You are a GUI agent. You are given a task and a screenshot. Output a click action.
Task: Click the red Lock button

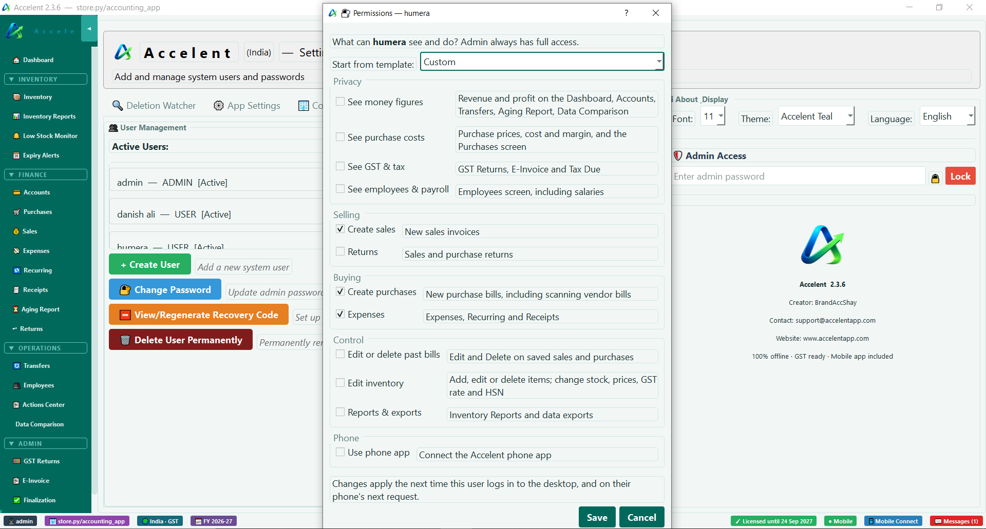(960, 177)
